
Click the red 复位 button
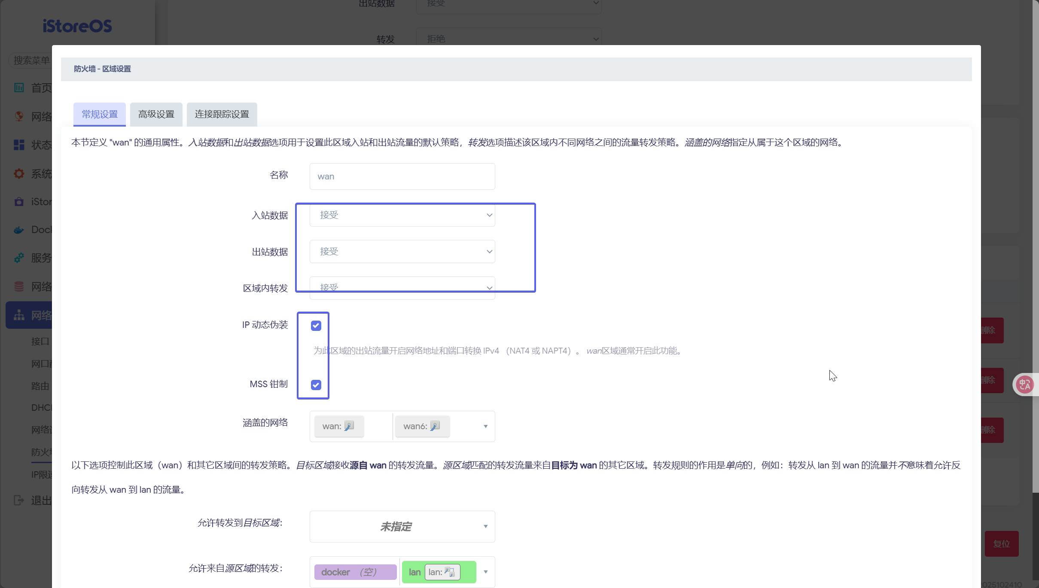point(1001,544)
